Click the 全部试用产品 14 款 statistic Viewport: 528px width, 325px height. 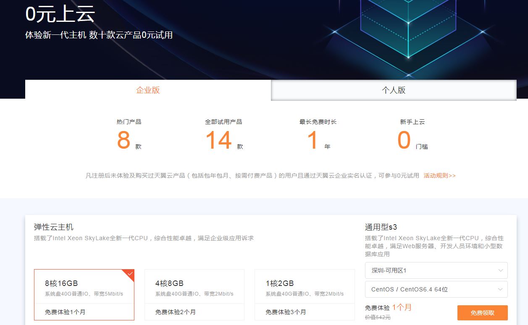224,134
